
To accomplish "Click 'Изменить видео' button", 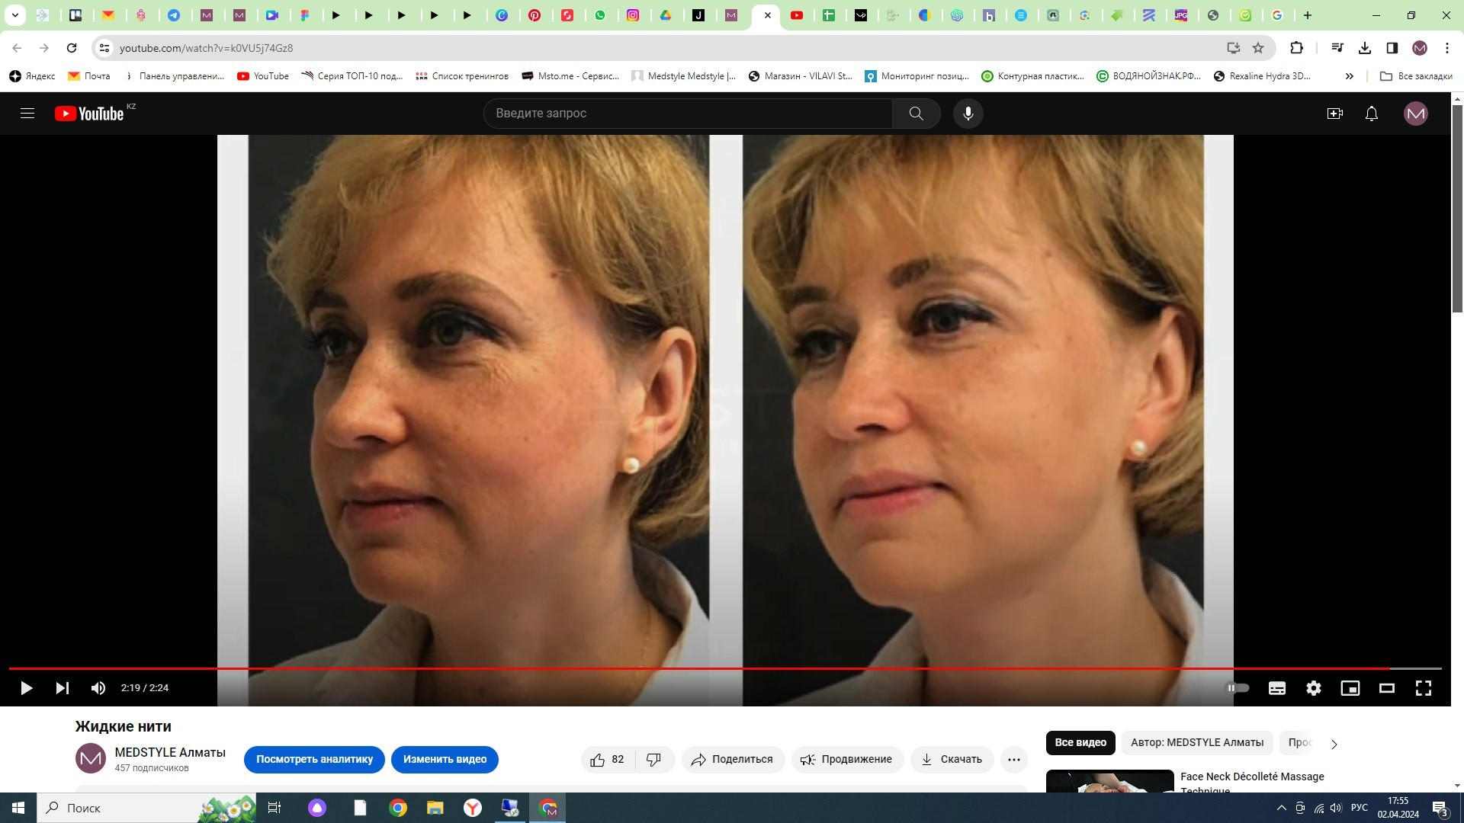I will click(445, 759).
